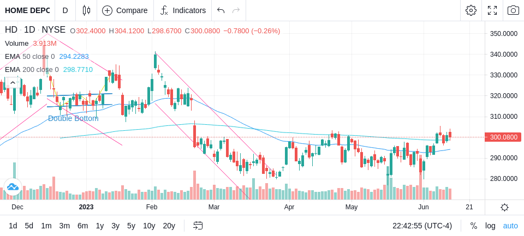
Task: Select the EMA 50 close 0 legend
Action: pos(29,57)
